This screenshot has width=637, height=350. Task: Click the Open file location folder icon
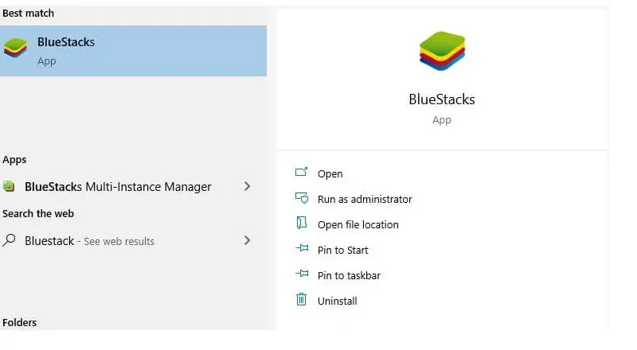click(302, 223)
